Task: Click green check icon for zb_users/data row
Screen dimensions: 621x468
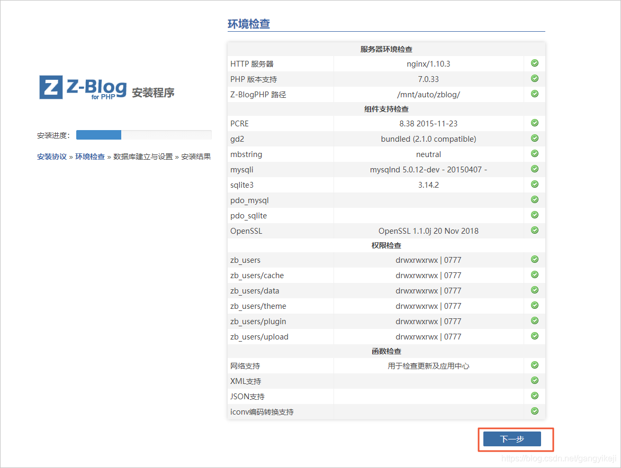Action: click(x=535, y=290)
